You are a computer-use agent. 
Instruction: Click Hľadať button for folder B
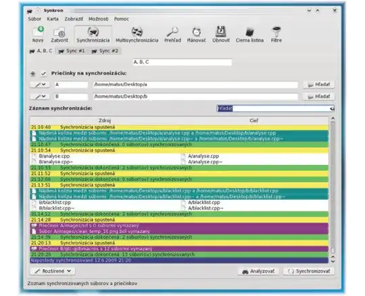point(318,97)
